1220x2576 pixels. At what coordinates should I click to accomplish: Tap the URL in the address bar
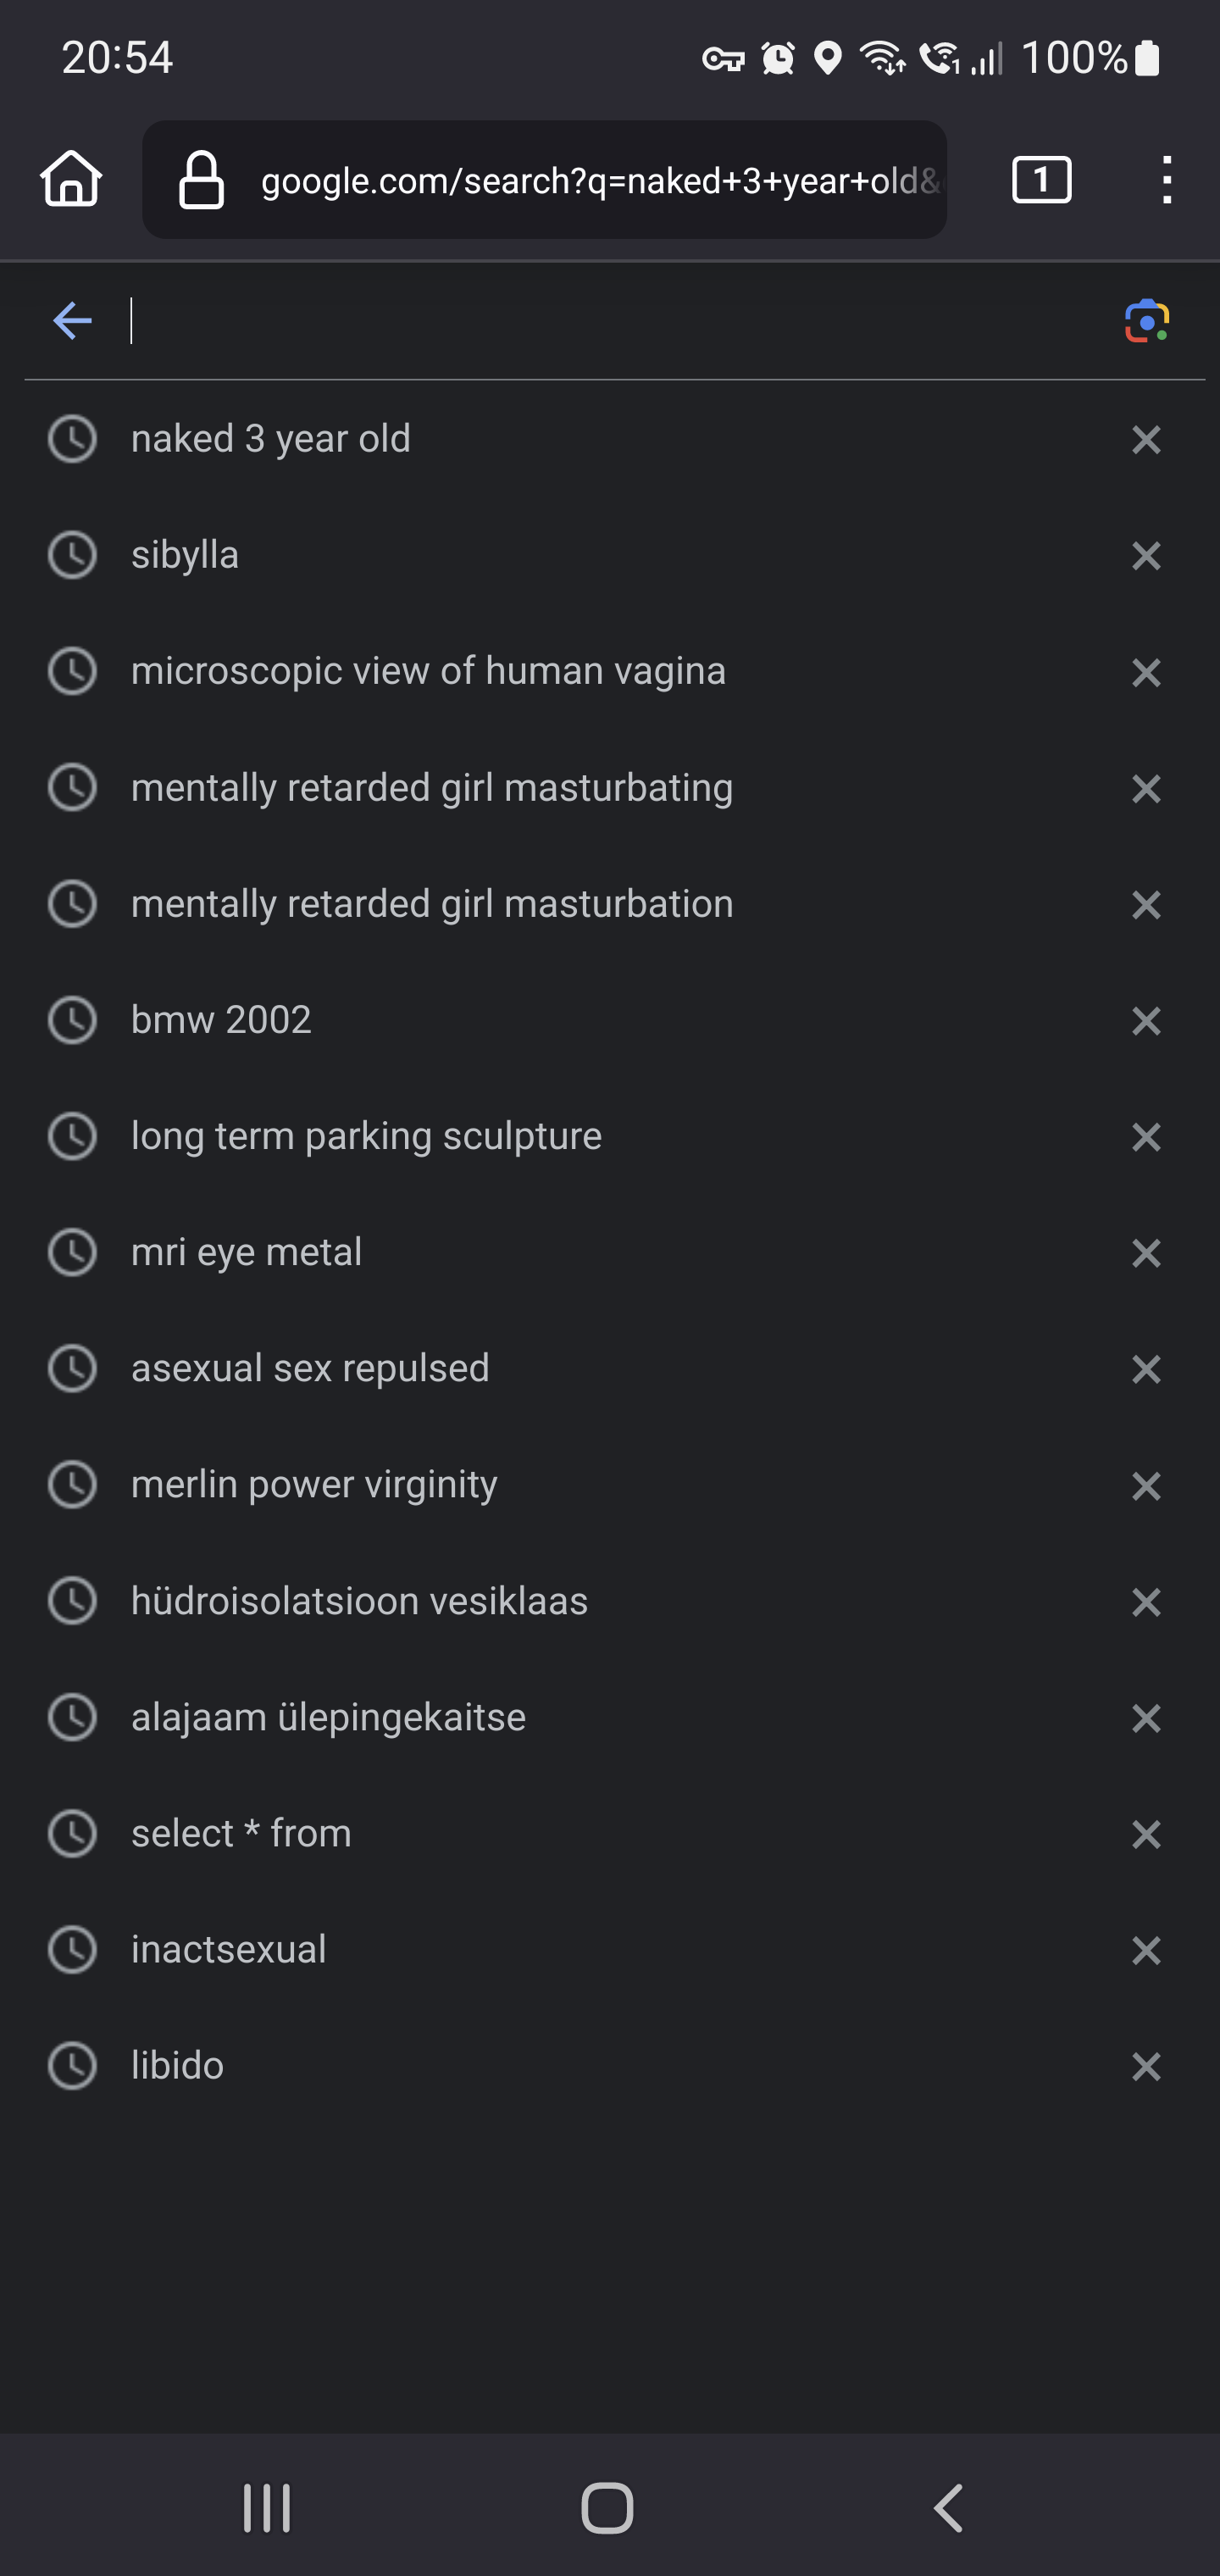pyautogui.click(x=600, y=180)
